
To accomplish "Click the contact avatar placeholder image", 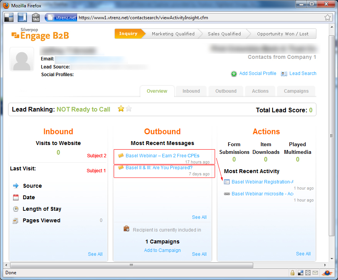I will tap(22, 59).
